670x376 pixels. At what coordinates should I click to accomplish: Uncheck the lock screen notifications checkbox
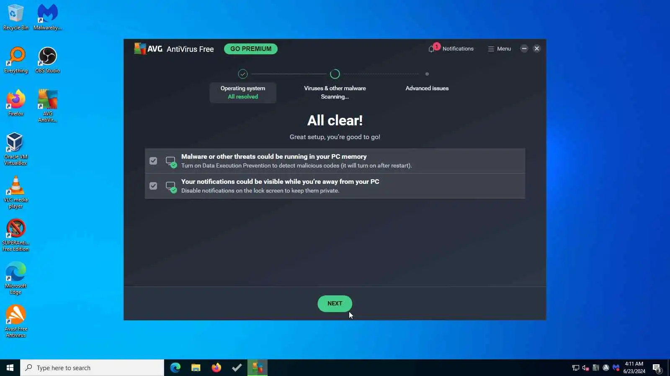[153, 186]
